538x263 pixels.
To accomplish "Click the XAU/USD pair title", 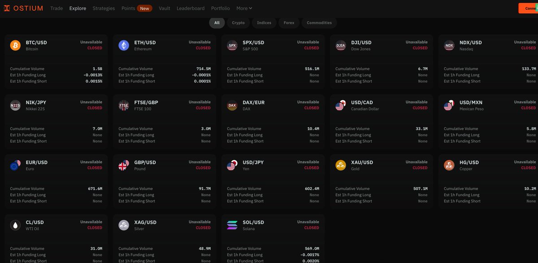I will pos(362,162).
